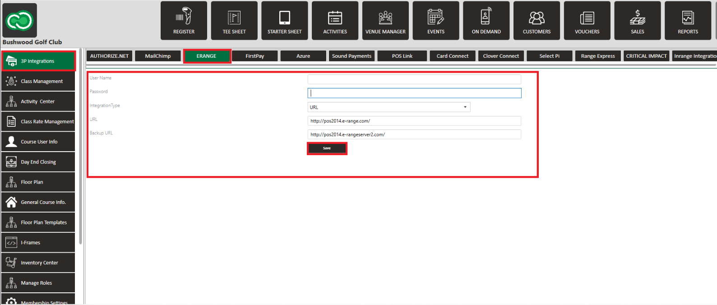
Task: Open Class Rate Management in sidebar
Action: click(38, 121)
